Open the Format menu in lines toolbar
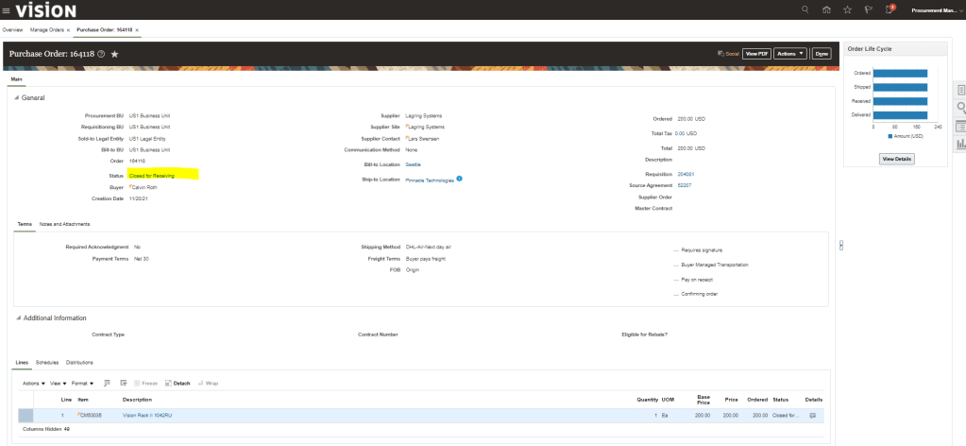 point(82,383)
